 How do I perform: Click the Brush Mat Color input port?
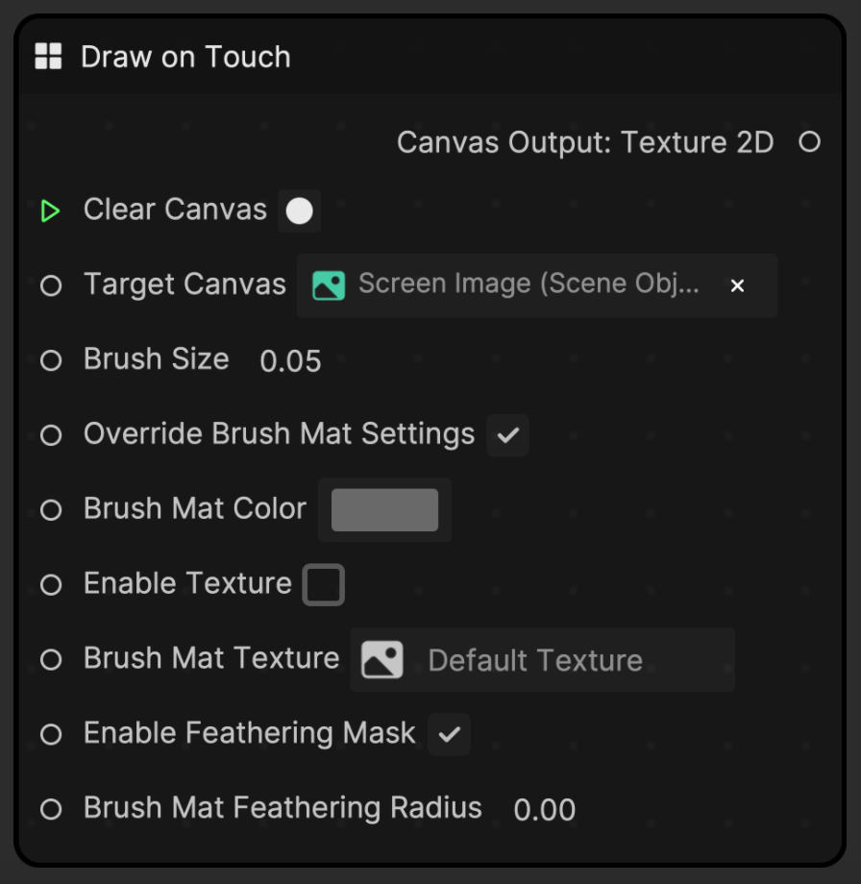(51, 509)
